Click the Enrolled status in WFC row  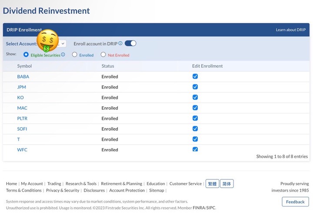click(x=110, y=150)
